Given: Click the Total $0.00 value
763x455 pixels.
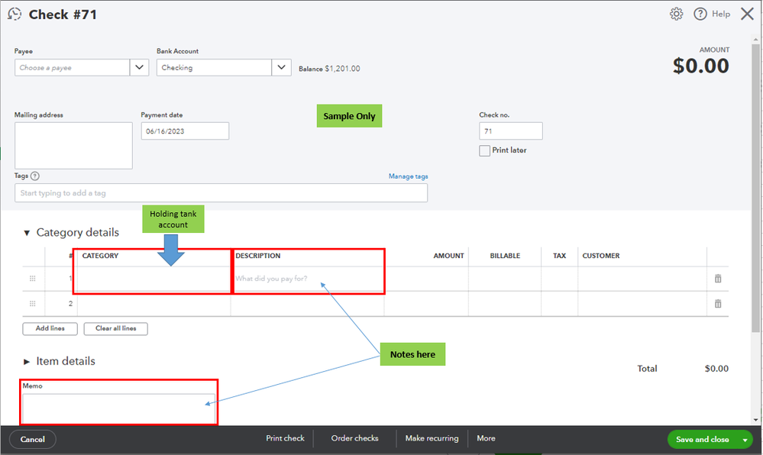Looking at the screenshot, I should click(x=716, y=369).
